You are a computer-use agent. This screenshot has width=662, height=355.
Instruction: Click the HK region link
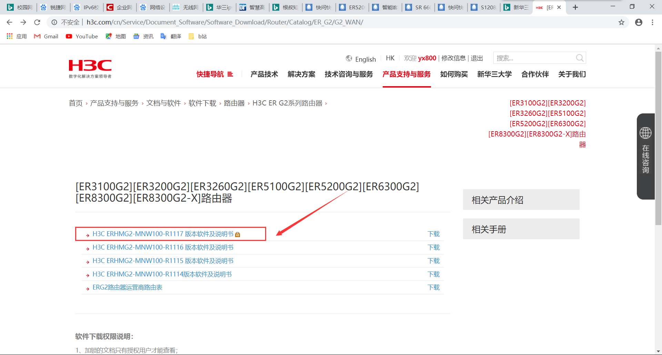point(390,58)
